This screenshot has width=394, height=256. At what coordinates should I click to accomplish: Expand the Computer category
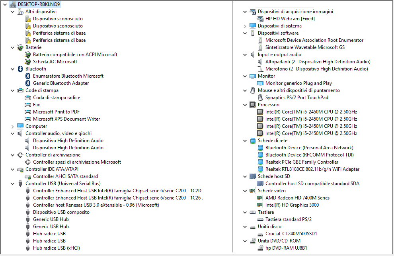tap(13, 127)
